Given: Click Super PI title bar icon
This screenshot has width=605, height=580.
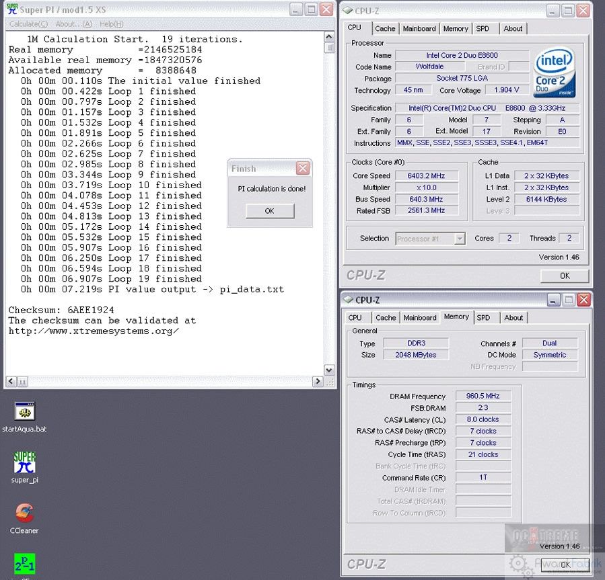Looking at the screenshot, I should tap(12, 9).
